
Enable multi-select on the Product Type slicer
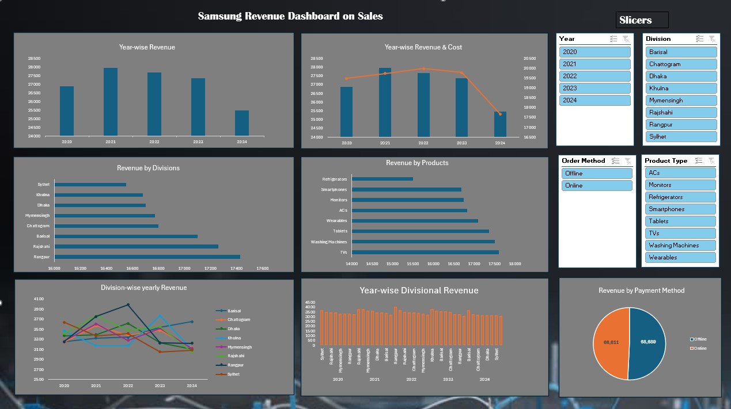tap(699, 160)
